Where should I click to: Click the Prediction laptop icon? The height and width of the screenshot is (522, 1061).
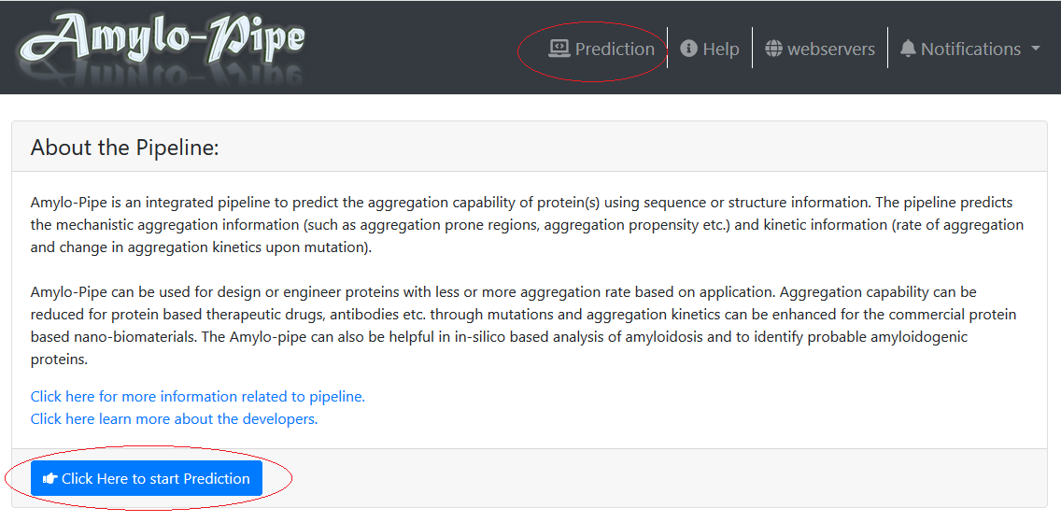559,48
